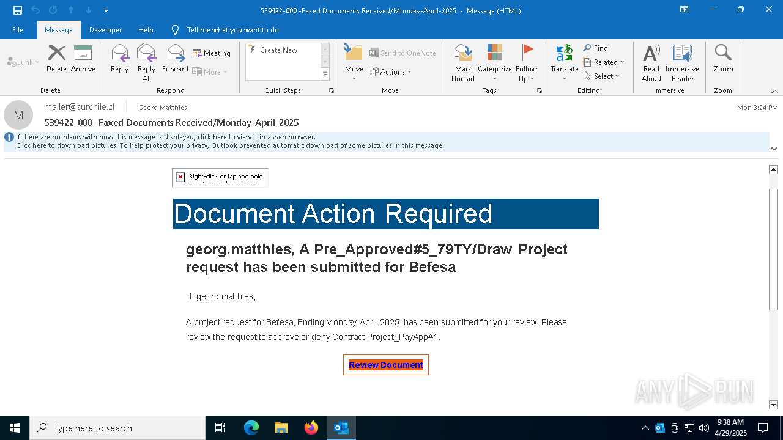Viewport: 783px width, 440px height.
Task: Reply with a Meeting
Action: click(212, 53)
